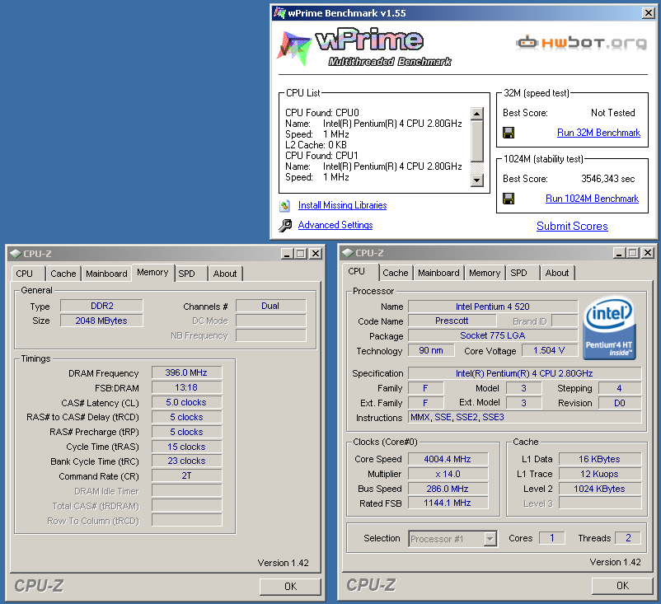Click the Core Speed 4004.4 MHz field
Screen dimensions: 661x604
pos(448,459)
